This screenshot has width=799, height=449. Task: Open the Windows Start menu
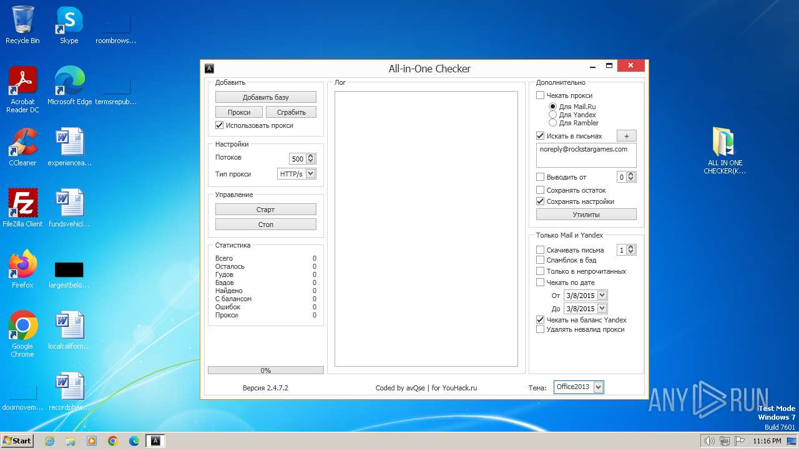[17, 441]
